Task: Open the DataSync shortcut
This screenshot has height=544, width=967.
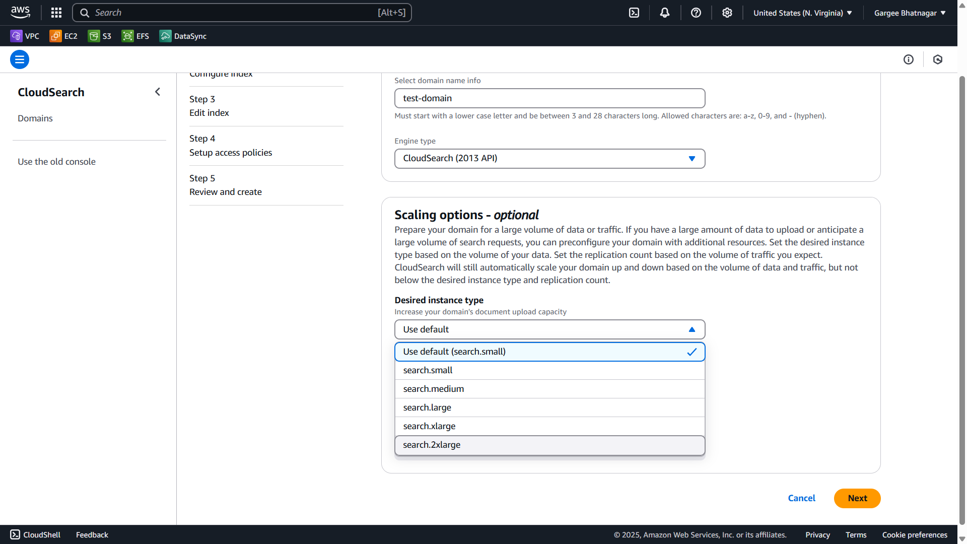Action: coord(183,36)
